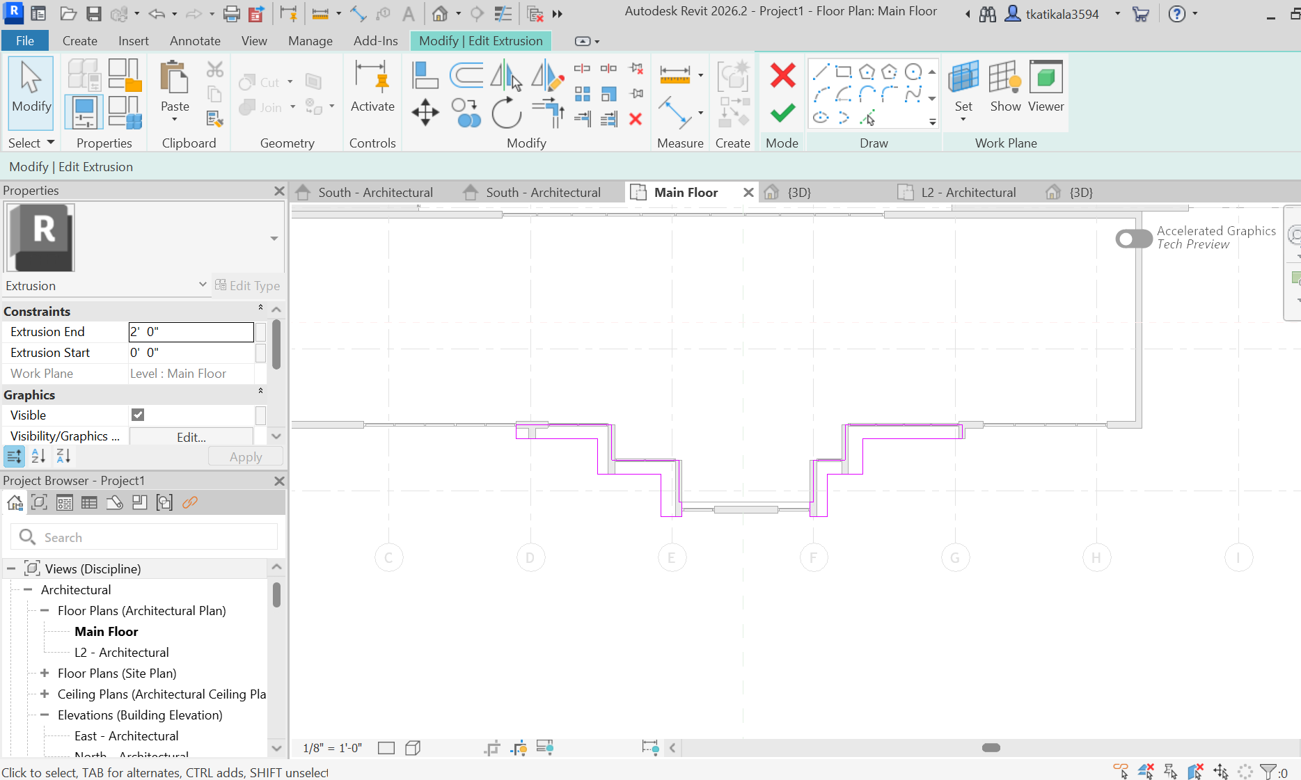Image resolution: width=1301 pixels, height=780 pixels.
Task: Click view scale 1/8" = 1'-0"
Action: pos(333,748)
